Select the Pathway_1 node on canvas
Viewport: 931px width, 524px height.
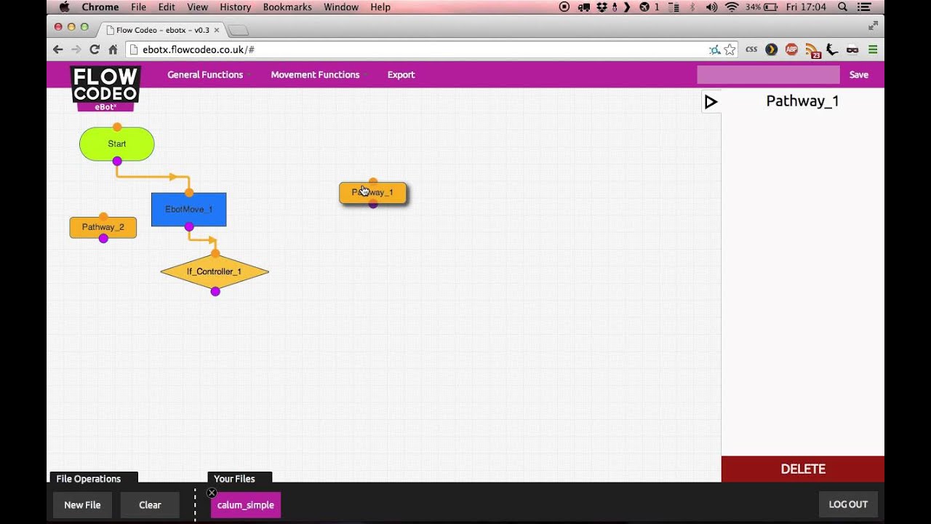373,192
